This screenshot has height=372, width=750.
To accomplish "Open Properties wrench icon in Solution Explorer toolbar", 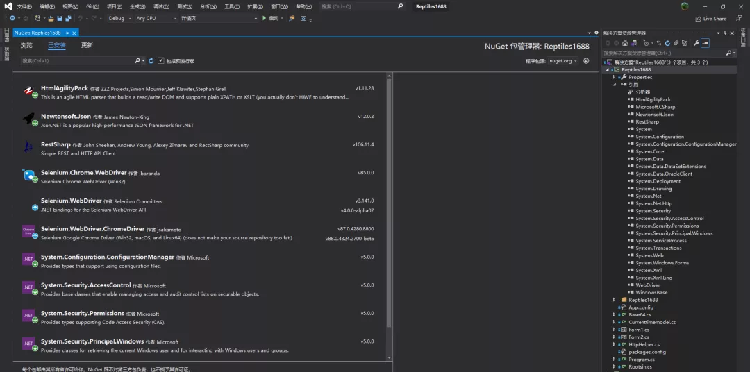I will point(697,43).
